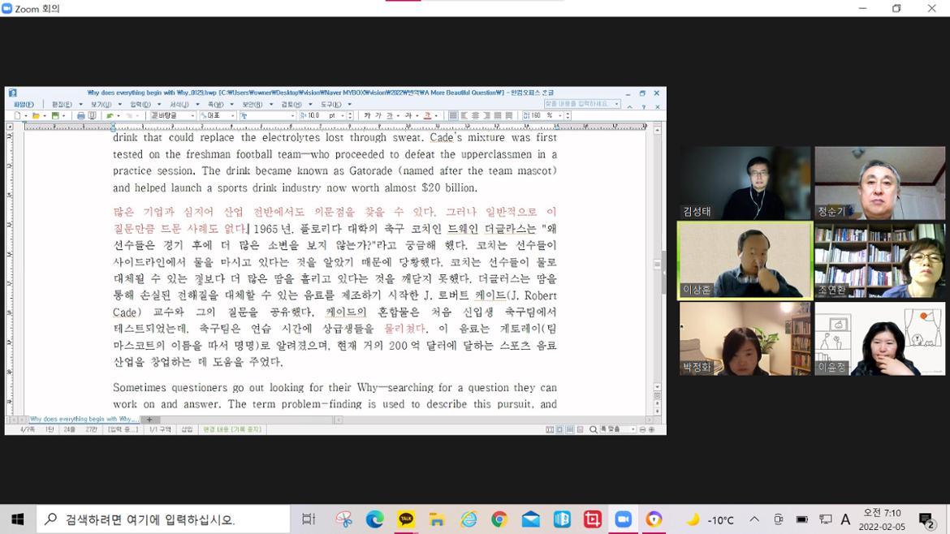950x534 pixels.
Task: Open Zoom from the Windows taskbar
Action: [623, 519]
